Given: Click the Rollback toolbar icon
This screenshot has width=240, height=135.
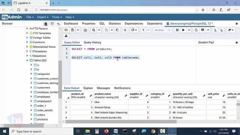Looking at the screenshot, I should tap(221, 30).
